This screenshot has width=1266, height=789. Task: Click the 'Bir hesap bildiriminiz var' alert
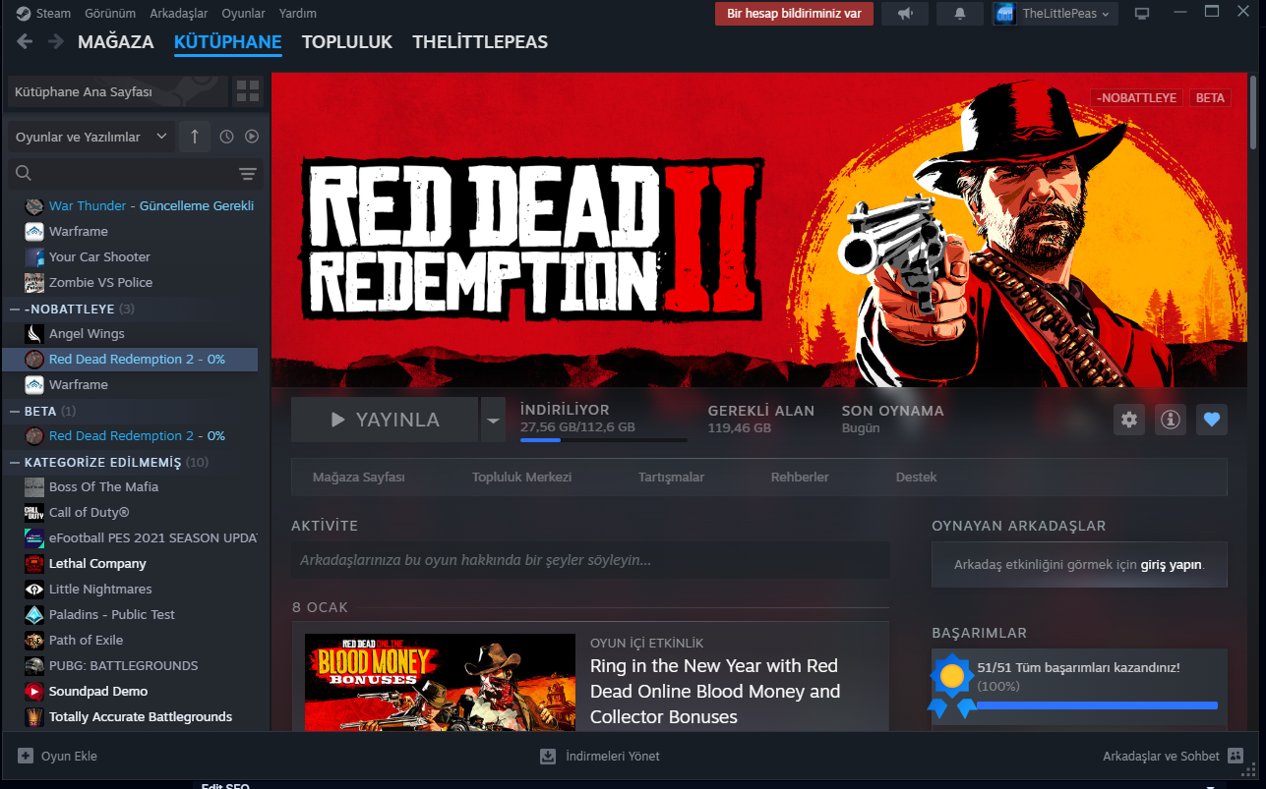pyautogui.click(x=794, y=14)
